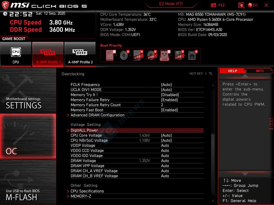Click the clock icon beside 22:52

point(5,14)
